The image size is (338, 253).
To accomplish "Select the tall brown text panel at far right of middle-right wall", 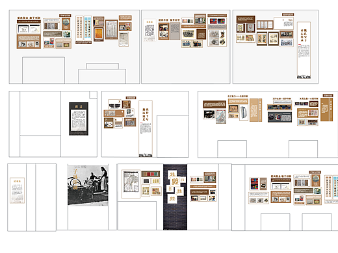I will coord(326,110).
